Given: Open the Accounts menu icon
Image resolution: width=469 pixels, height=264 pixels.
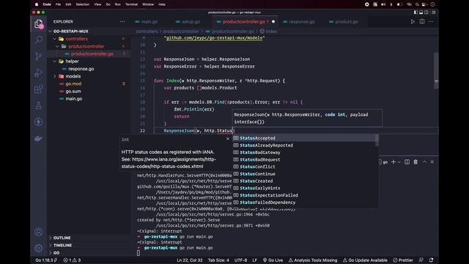Looking at the screenshot, I should [39, 232].
